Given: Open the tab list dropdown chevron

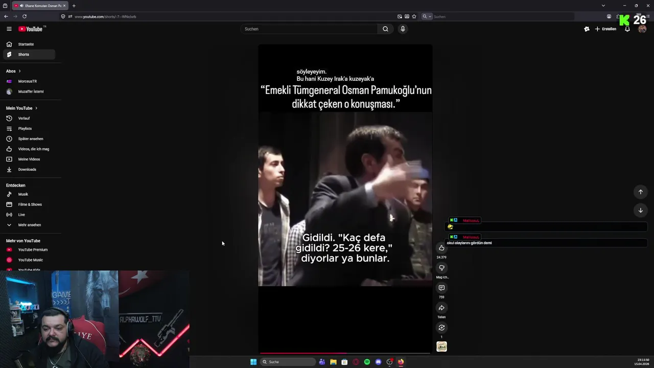Looking at the screenshot, I should click(603, 6).
